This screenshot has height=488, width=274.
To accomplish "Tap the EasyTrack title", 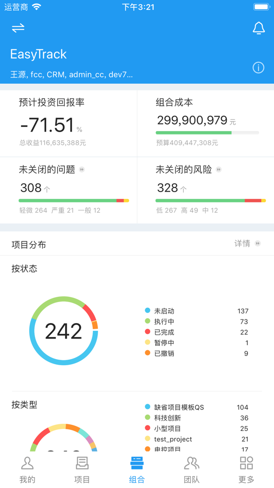I will click(x=38, y=54).
